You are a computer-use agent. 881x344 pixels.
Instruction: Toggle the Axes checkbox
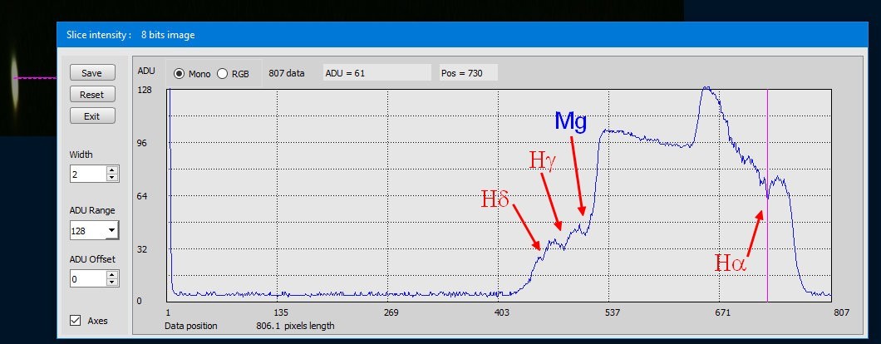(x=76, y=321)
